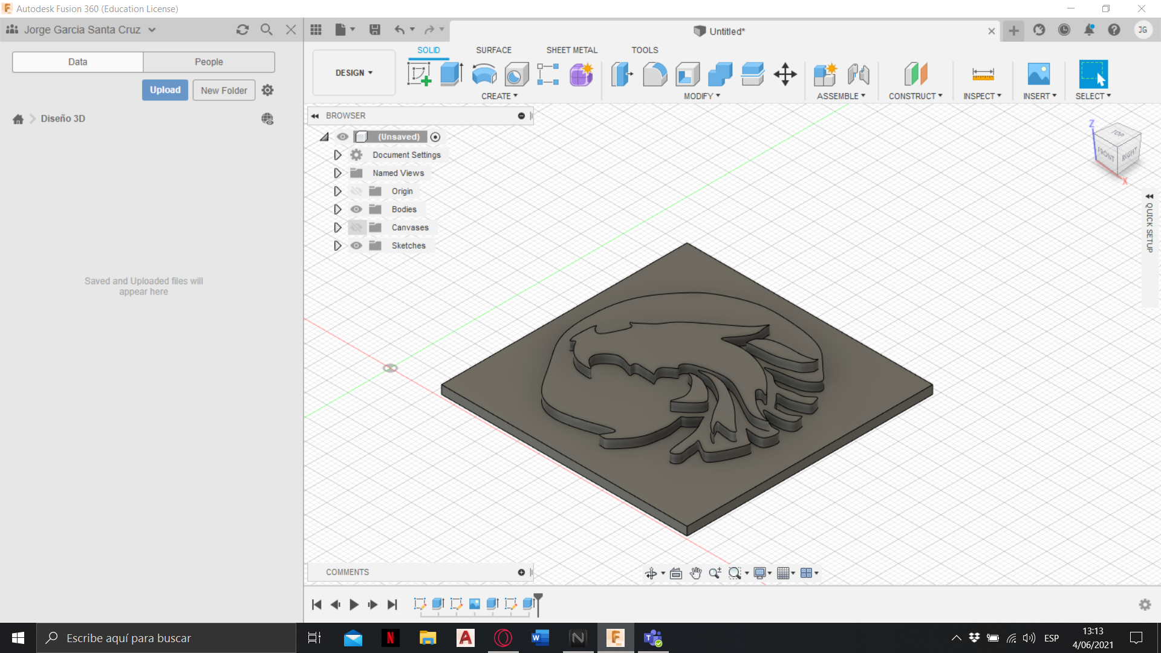Select the Fillet tool in Modify
Viewport: 1161px width, 653px height.
pos(655,74)
